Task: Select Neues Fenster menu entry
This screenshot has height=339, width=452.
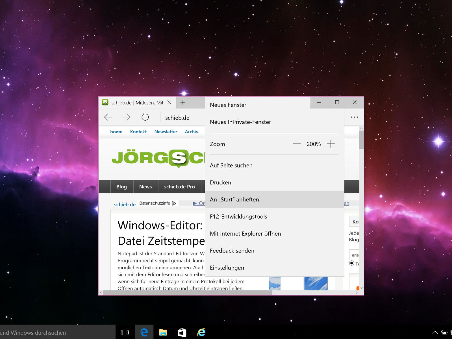Action: coord(275,105)
